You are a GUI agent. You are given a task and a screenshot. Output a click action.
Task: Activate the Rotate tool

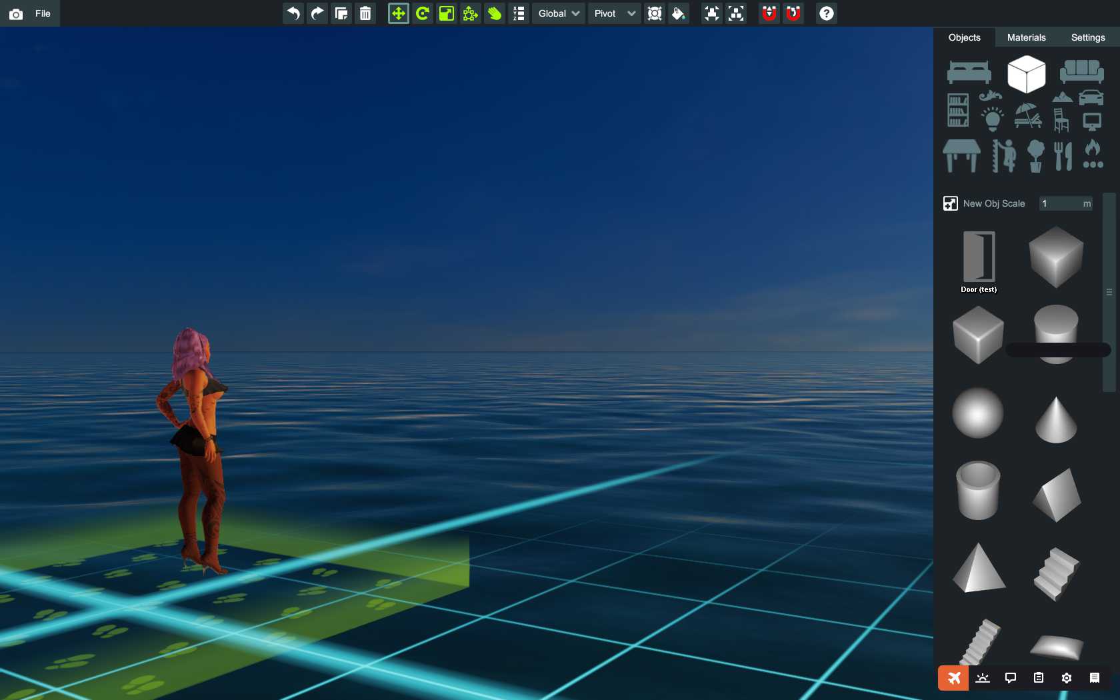click(x=423, y=13)
